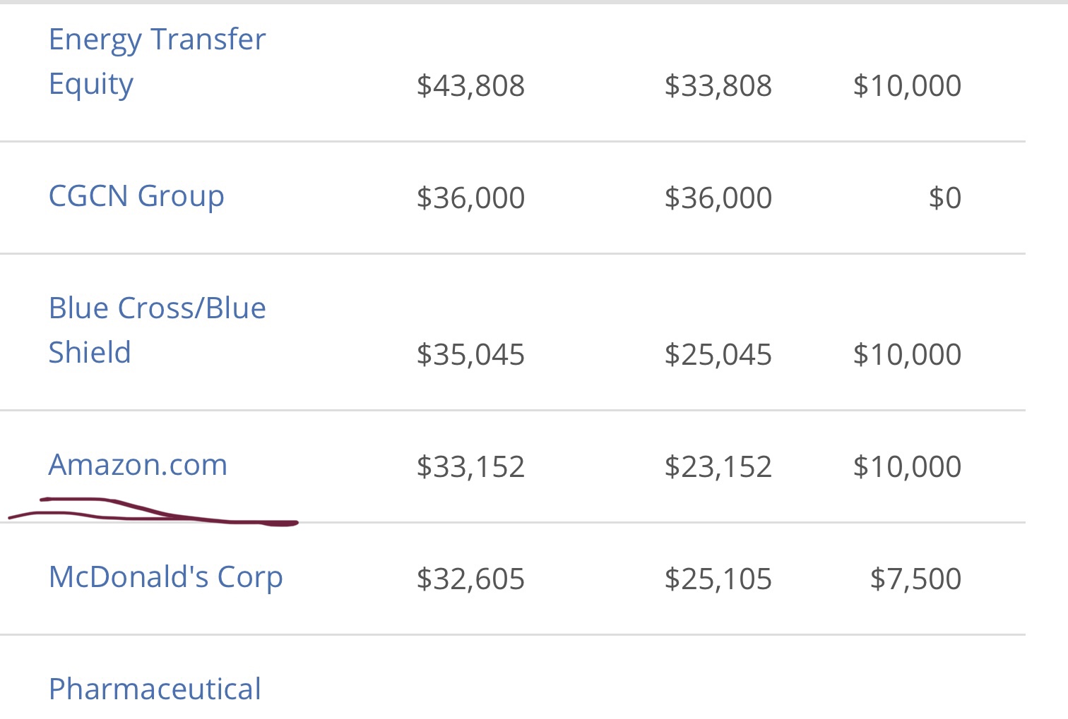Click the Blue Cross/Blue Shield link
This screenshot has height=719, width=1068.
click(157, 330)
